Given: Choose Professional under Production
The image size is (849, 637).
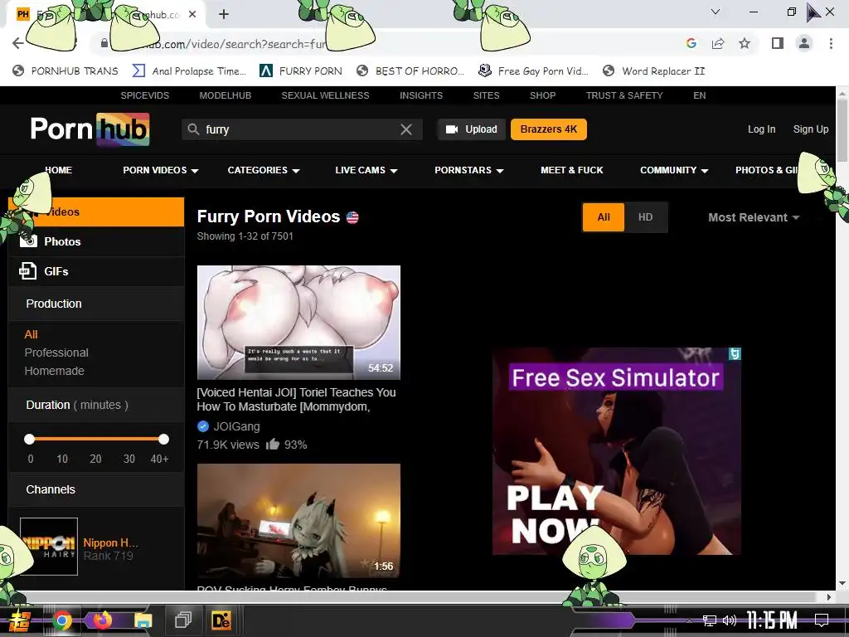Looking at the screenshot, I should tap(56, 353).
